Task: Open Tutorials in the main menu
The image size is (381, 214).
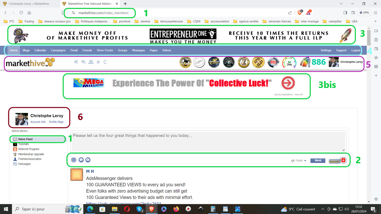Action: (24, 144)
